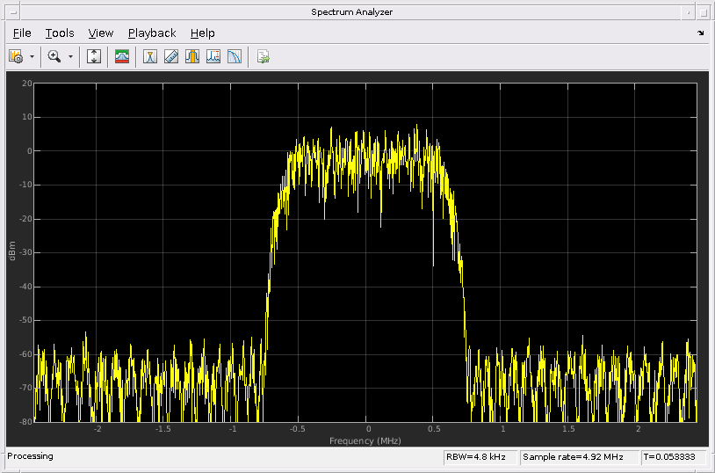The image size is (715, 473).
Task: Toggle cursor measurements hourglass icon
Action: [150, 57]
